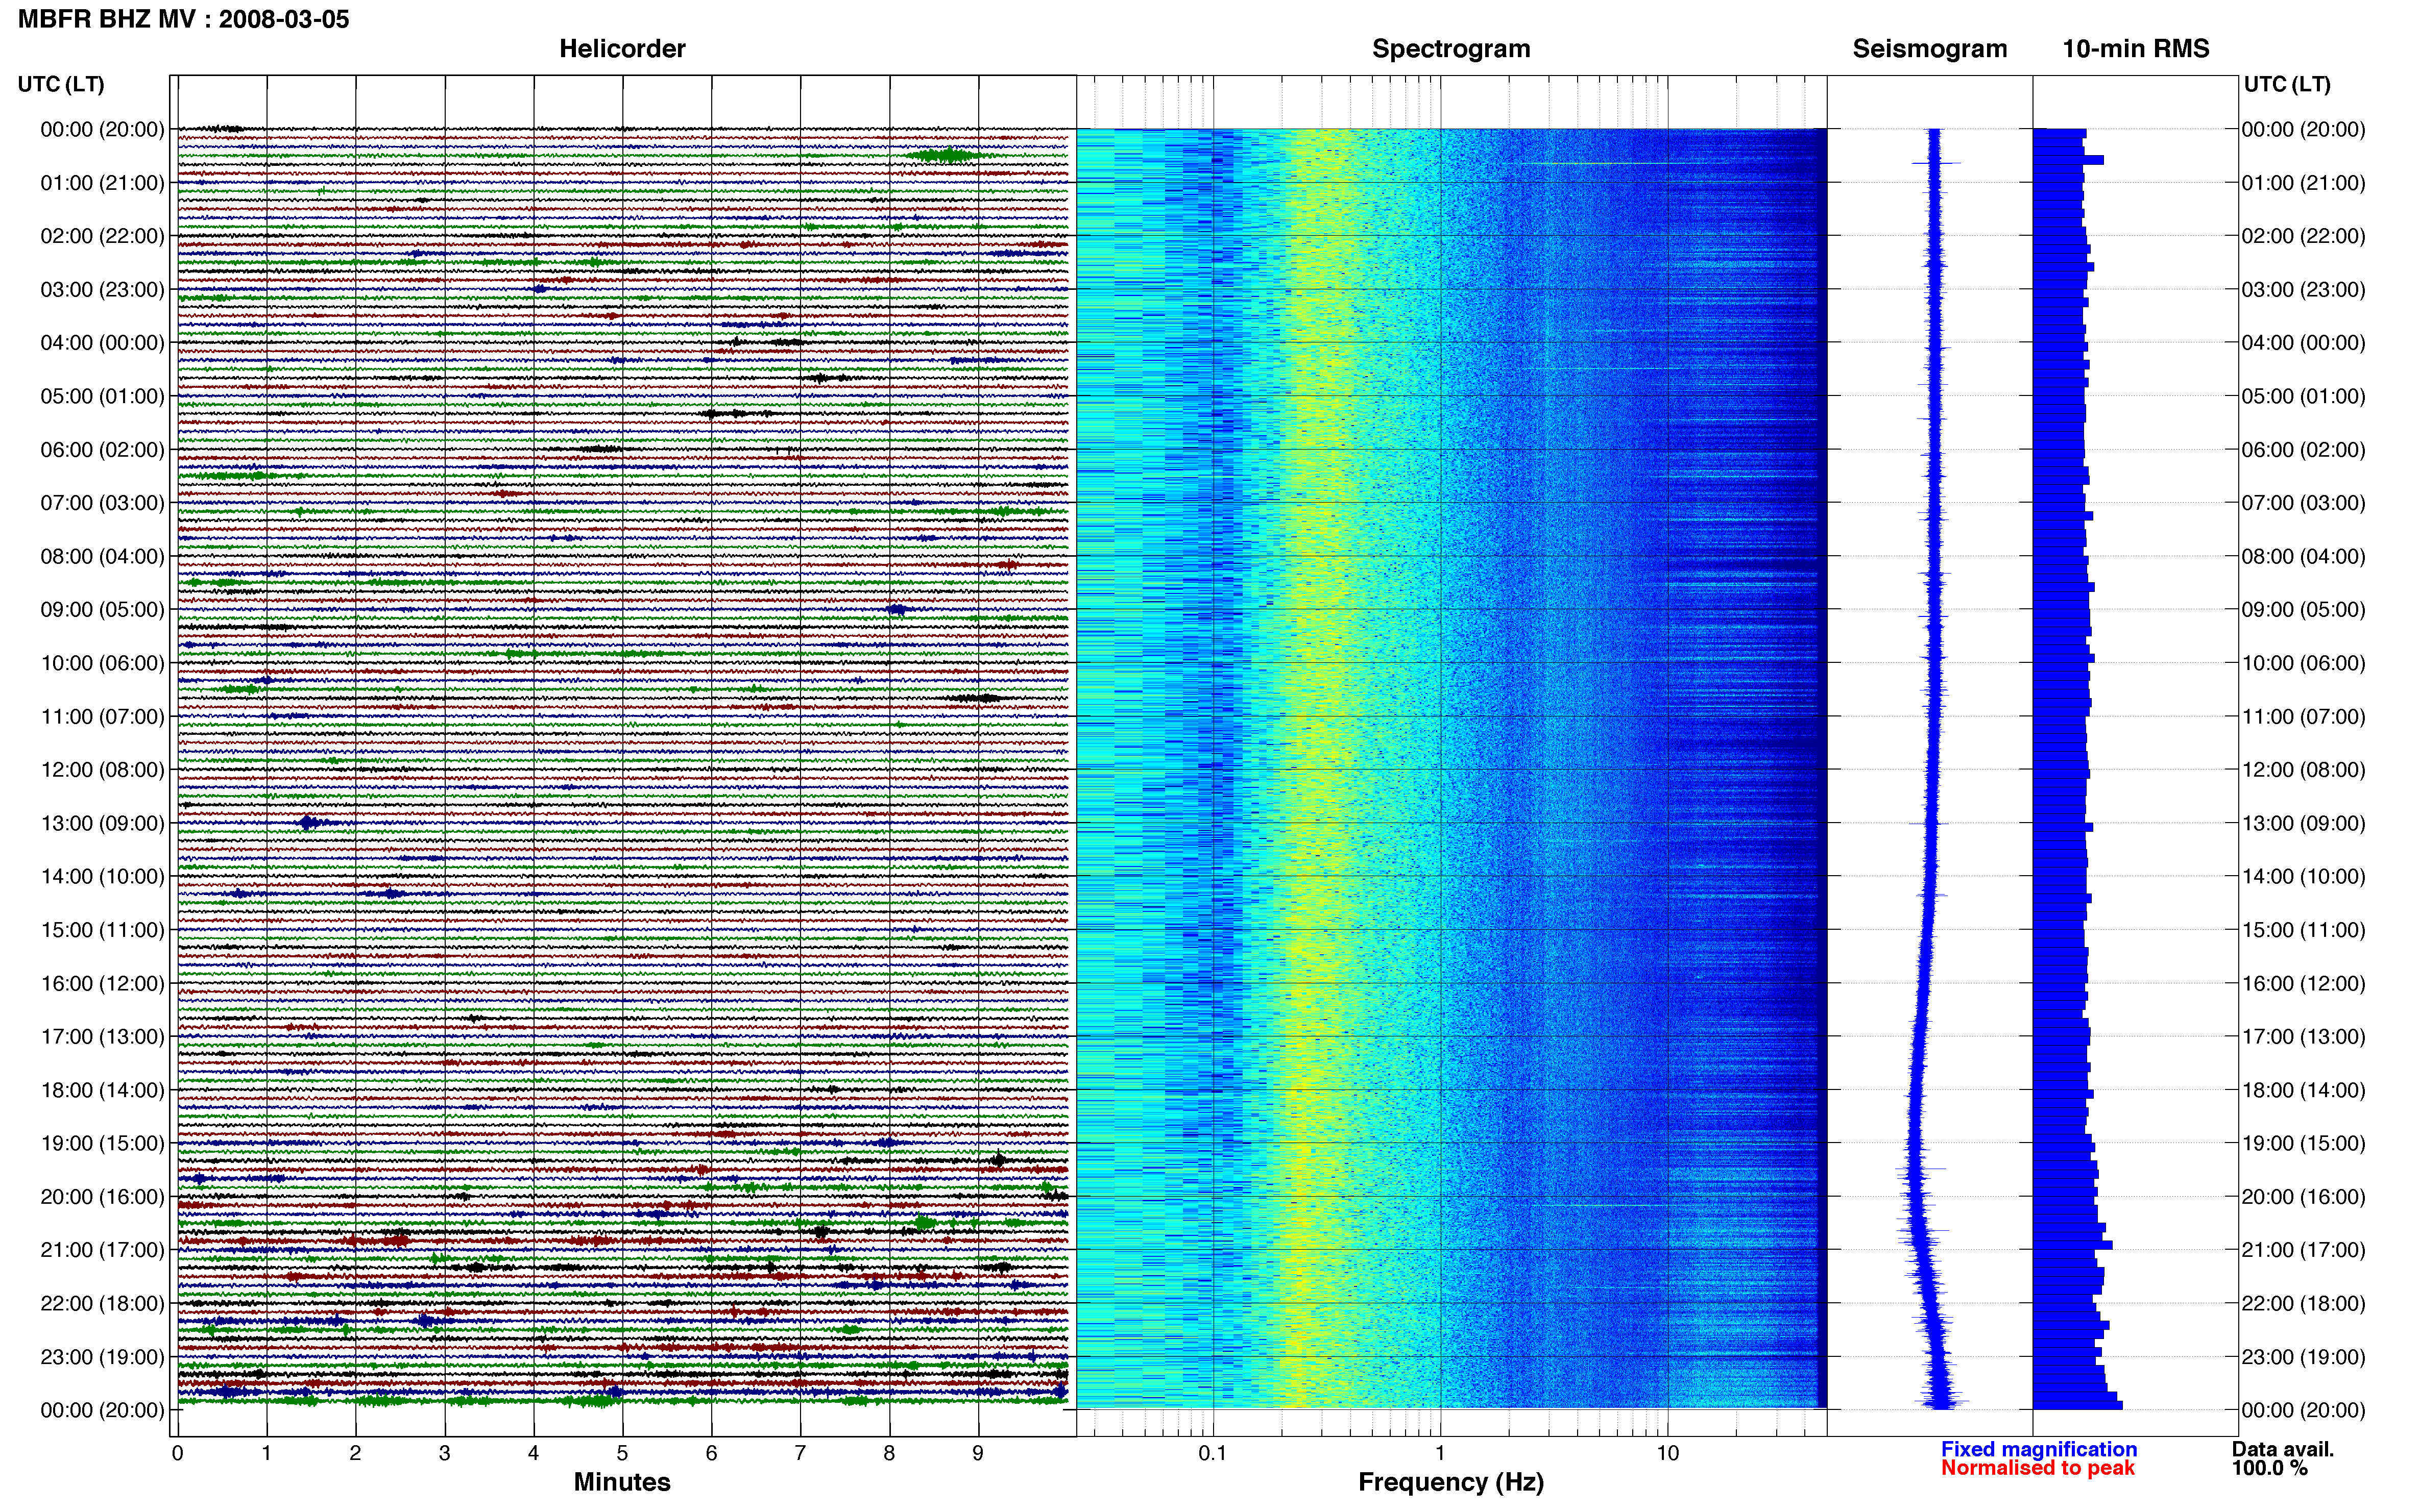The image size is (2420, 1512).
Task: Click left time label '03:00 (23:00)'
Action: point(102,290)
